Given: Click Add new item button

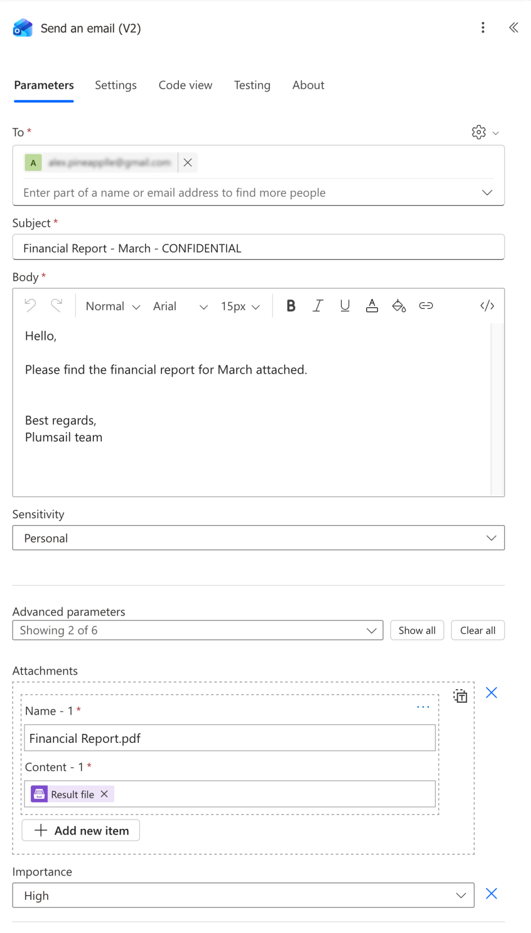Looking at the screenshot, I should (x=81, y=831).
